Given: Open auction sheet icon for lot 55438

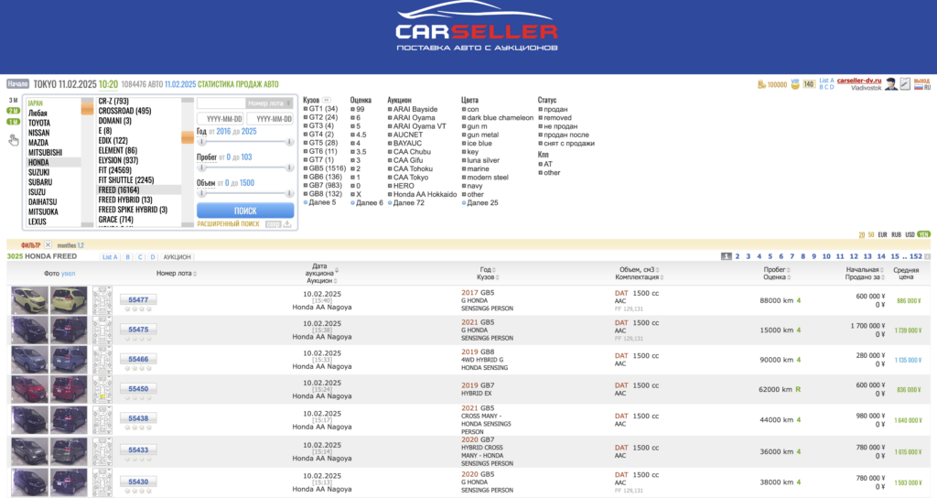Looking at the screenshot, I should 102,419.
